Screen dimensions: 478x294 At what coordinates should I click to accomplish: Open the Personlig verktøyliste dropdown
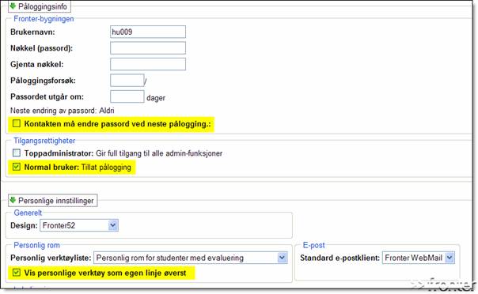coord(191,258)
